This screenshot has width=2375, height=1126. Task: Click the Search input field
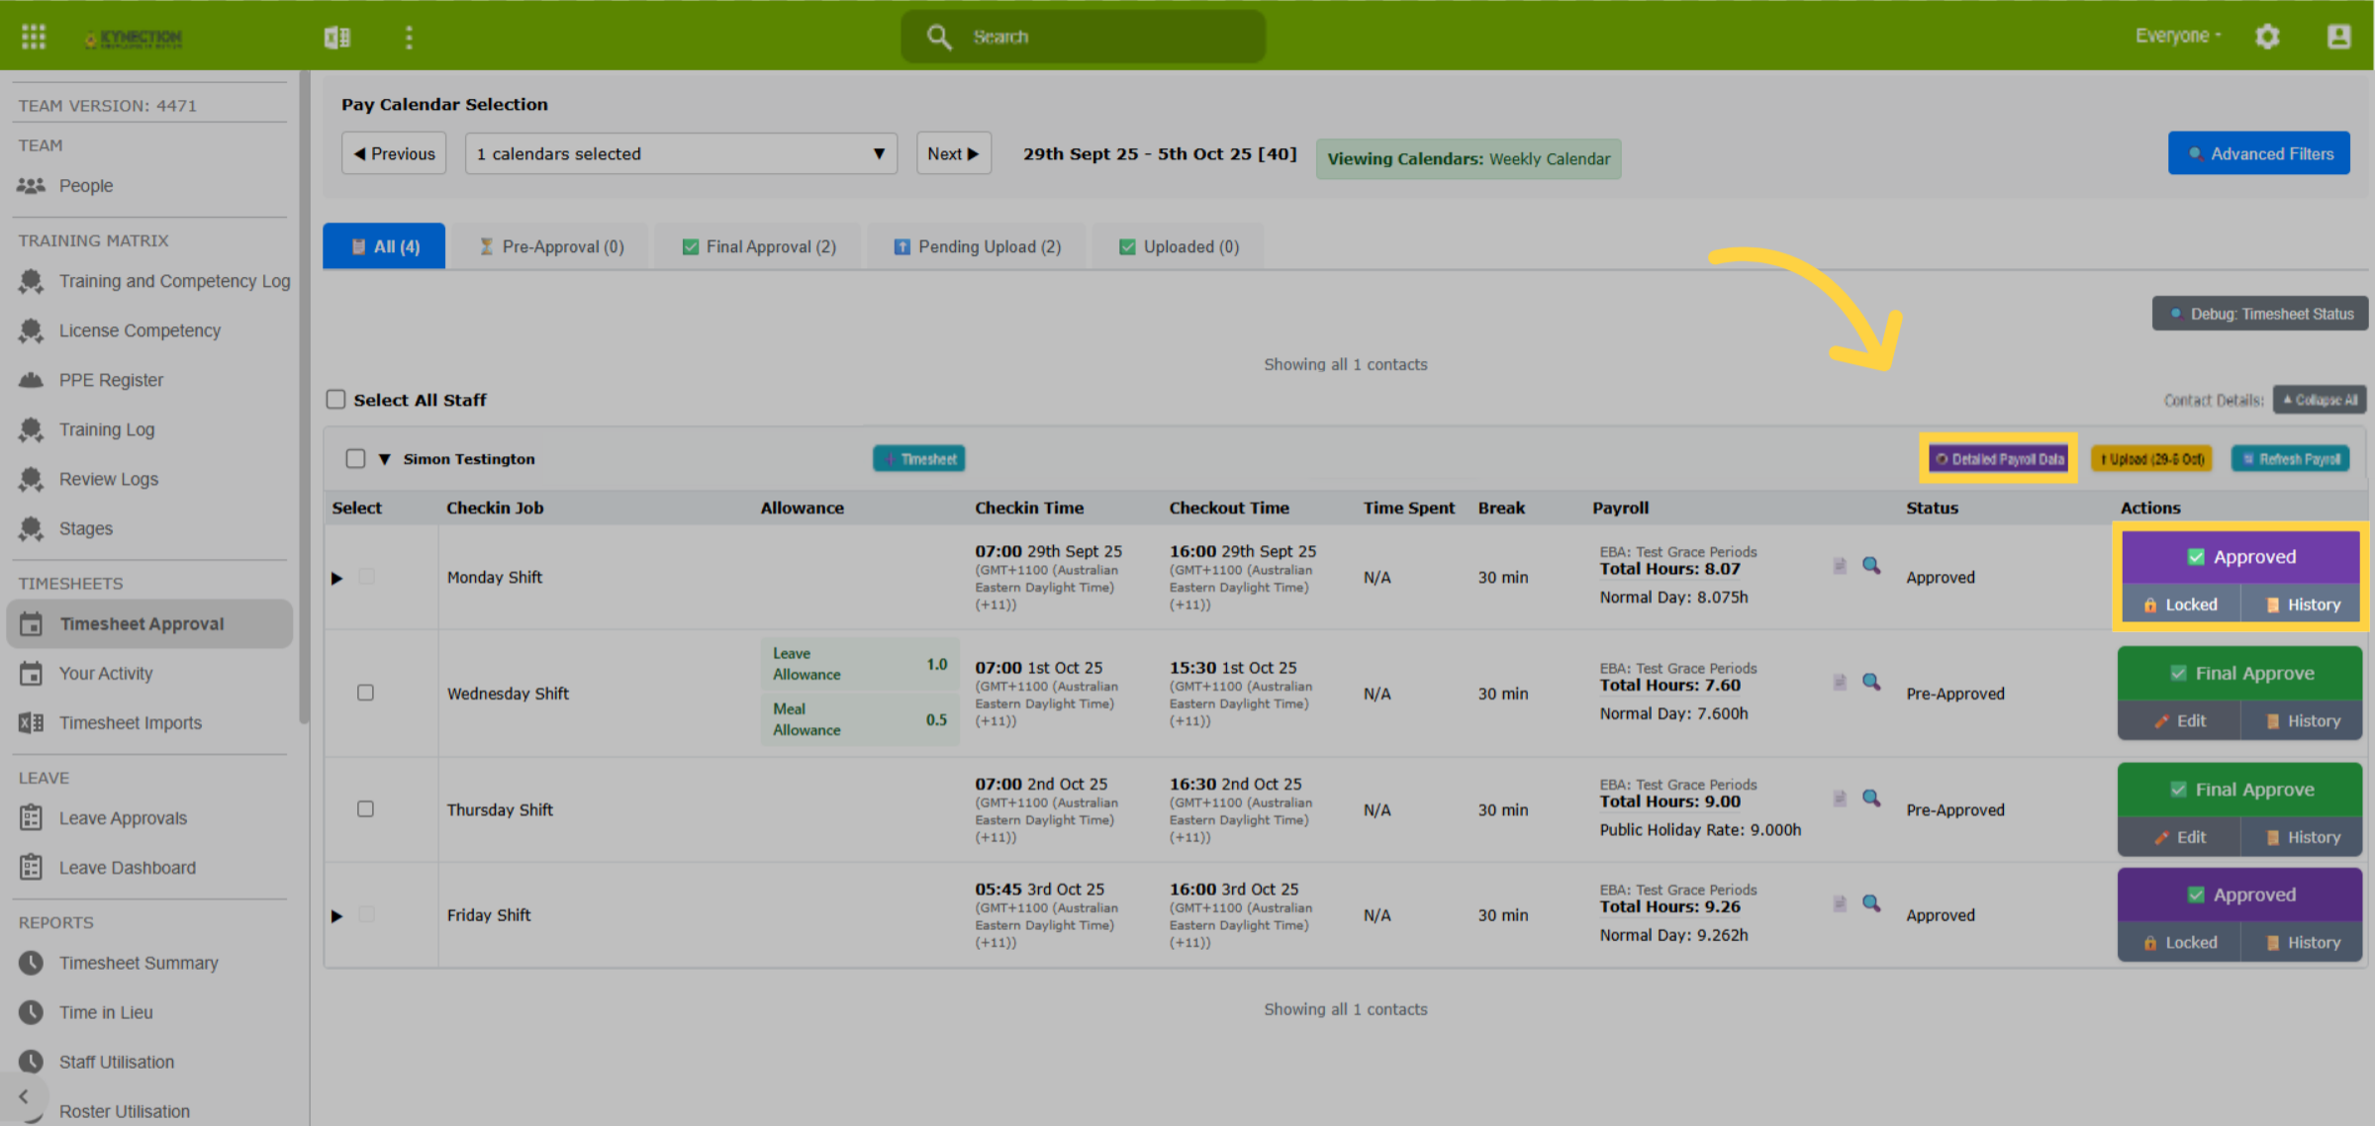pos(1084,37)
